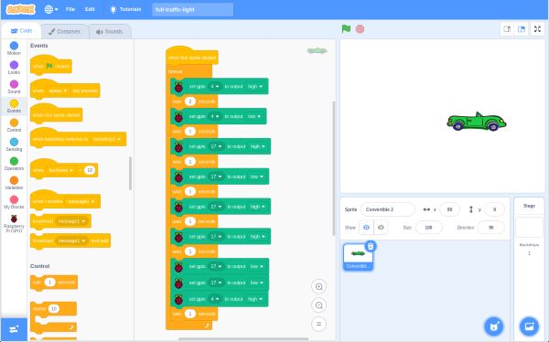Select the Control block category
Screen dimensions: 549x342
(14, 125)
